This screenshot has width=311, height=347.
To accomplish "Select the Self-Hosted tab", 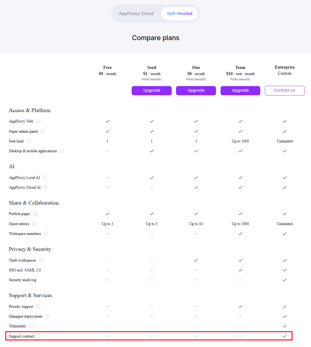I will click(179, 13).
